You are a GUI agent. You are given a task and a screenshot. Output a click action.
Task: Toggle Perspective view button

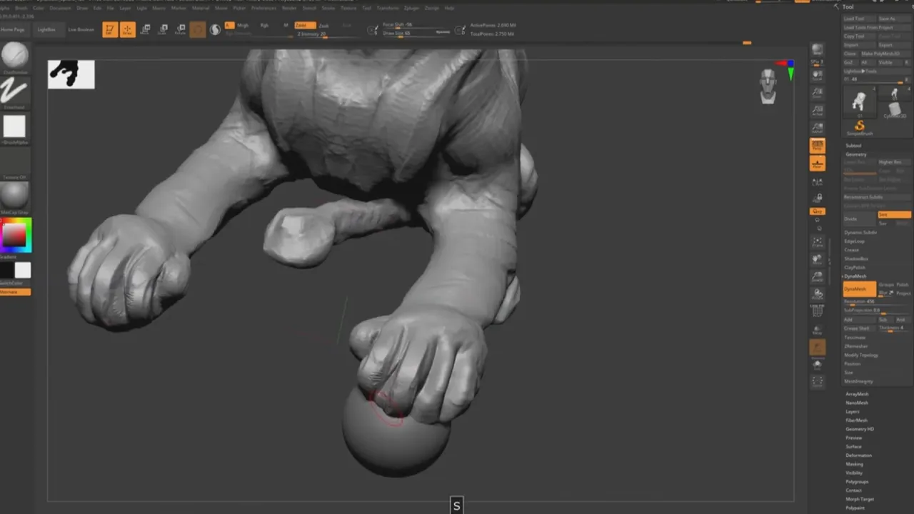coord(818,146)
